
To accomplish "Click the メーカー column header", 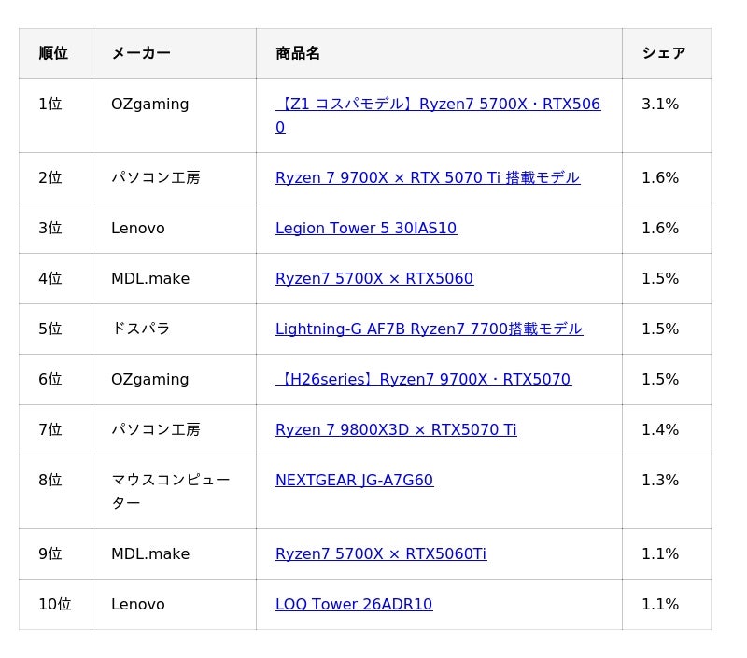I will tap(141, 53).
